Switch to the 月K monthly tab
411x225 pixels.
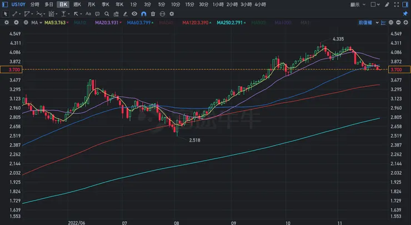click(x=91, y=4)
